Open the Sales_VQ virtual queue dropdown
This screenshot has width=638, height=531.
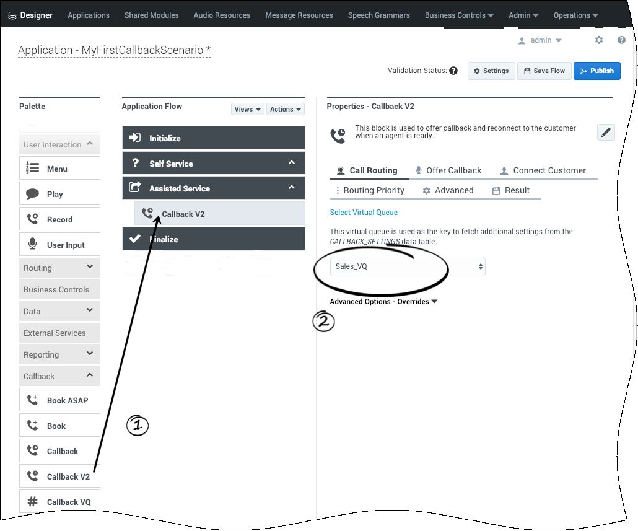pos(408,266)
